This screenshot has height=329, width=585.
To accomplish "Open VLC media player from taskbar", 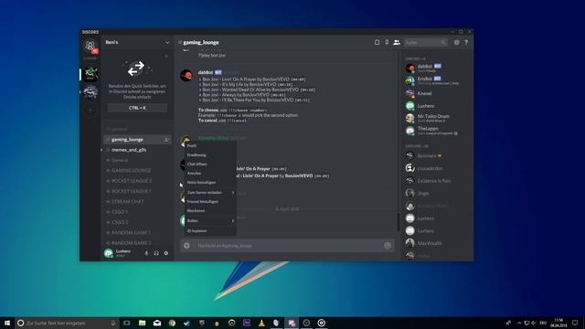I will [261, 323].
